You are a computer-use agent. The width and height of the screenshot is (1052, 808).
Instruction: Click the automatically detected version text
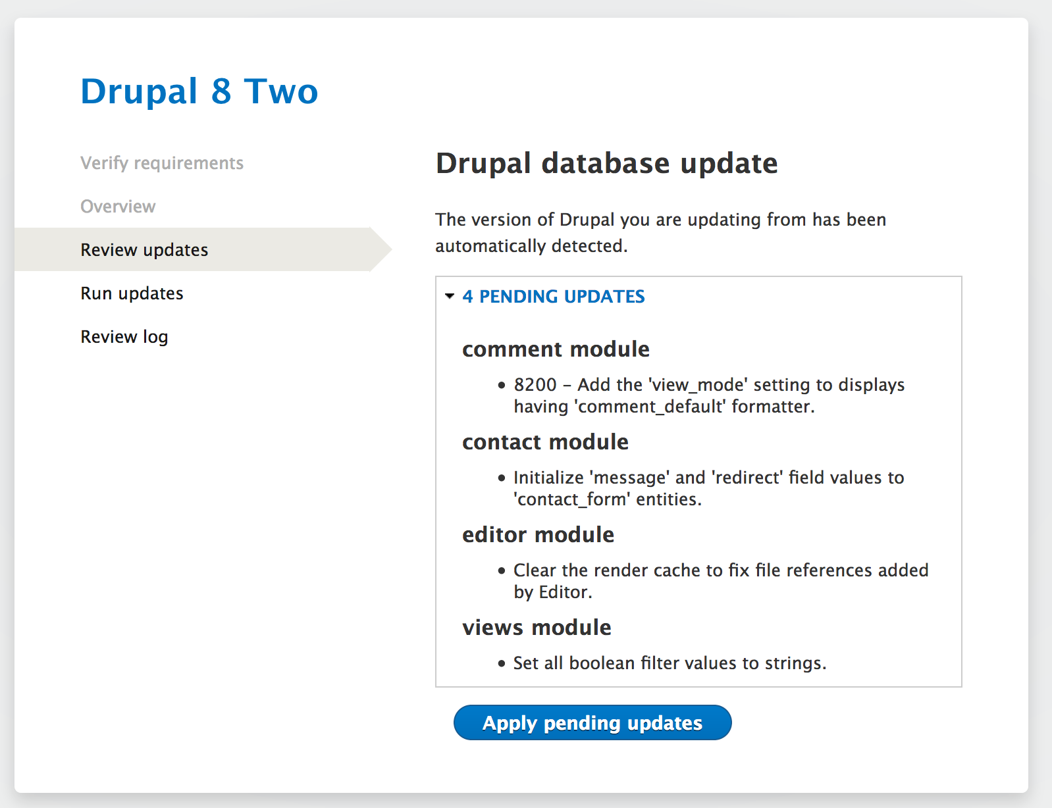pyautogui.click(x=661, y=232)
